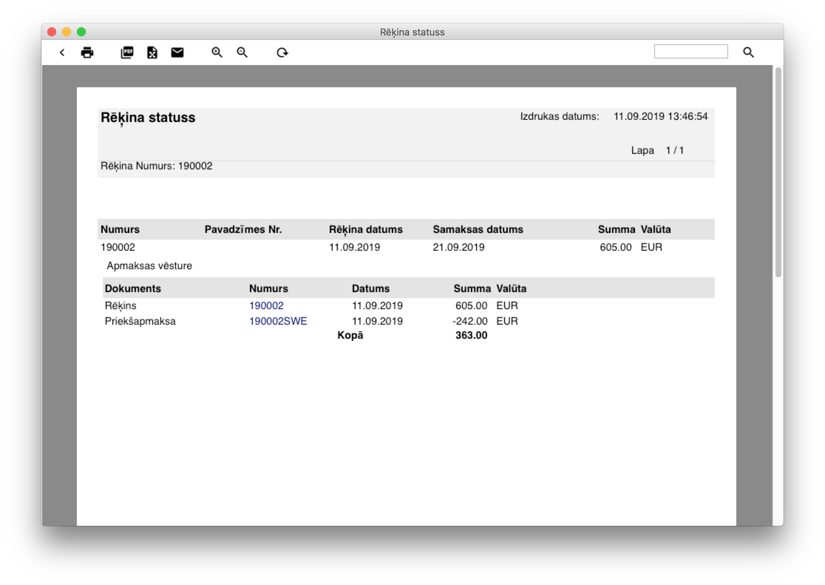This screenshot has height=585, width=825.
Task: Click the Rēķina statuss report title
Action: coord(148,118)
